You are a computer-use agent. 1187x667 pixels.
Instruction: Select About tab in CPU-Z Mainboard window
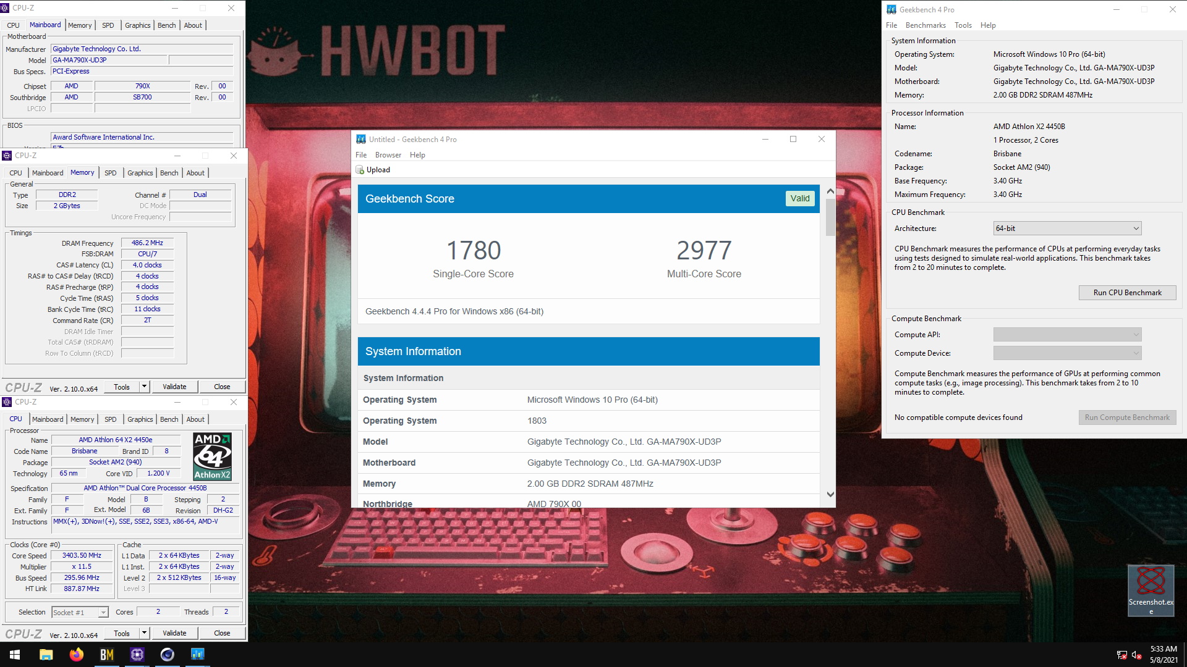(193, 25)
